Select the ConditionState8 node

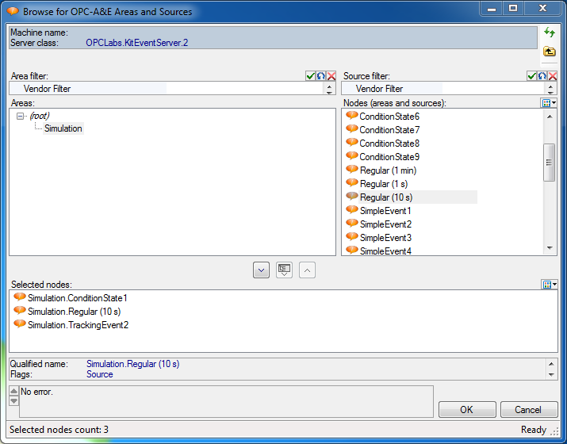point(389,144)
